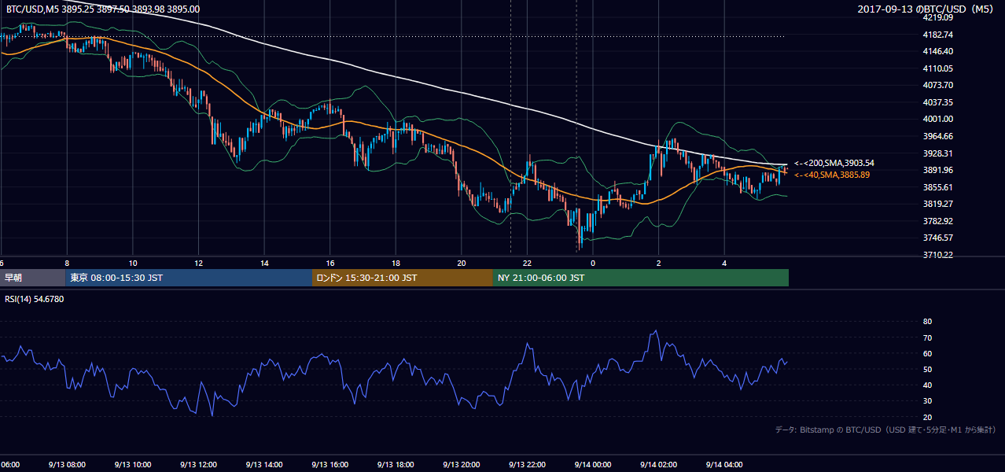Viewport: 1005px width, 472px height.
Task: Click hour marker 18 under the price chart
Action: (x=396, y=263)
